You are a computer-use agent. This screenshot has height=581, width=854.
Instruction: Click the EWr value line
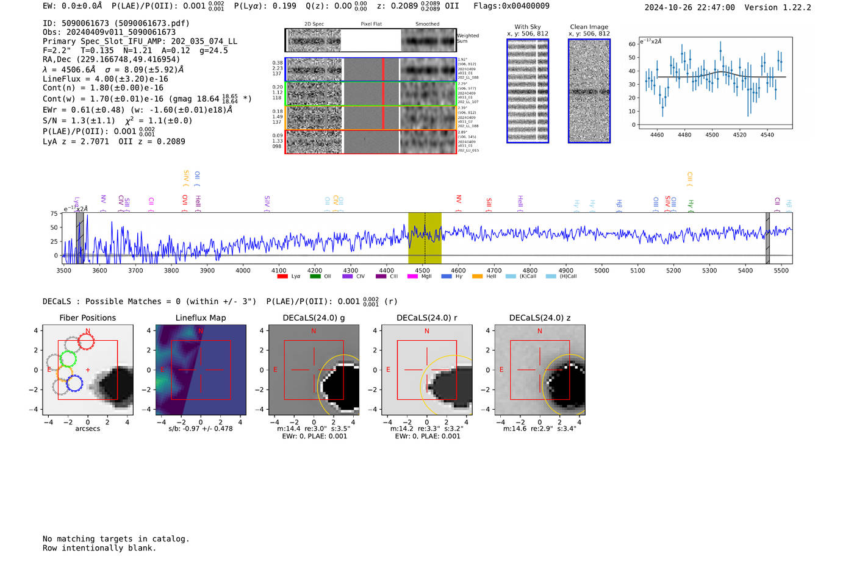pos(137,110)
